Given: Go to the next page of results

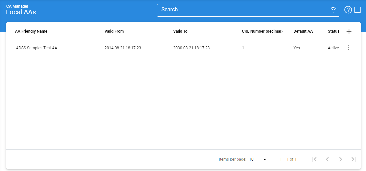Looking at the screenshot, I should point(341,159).
